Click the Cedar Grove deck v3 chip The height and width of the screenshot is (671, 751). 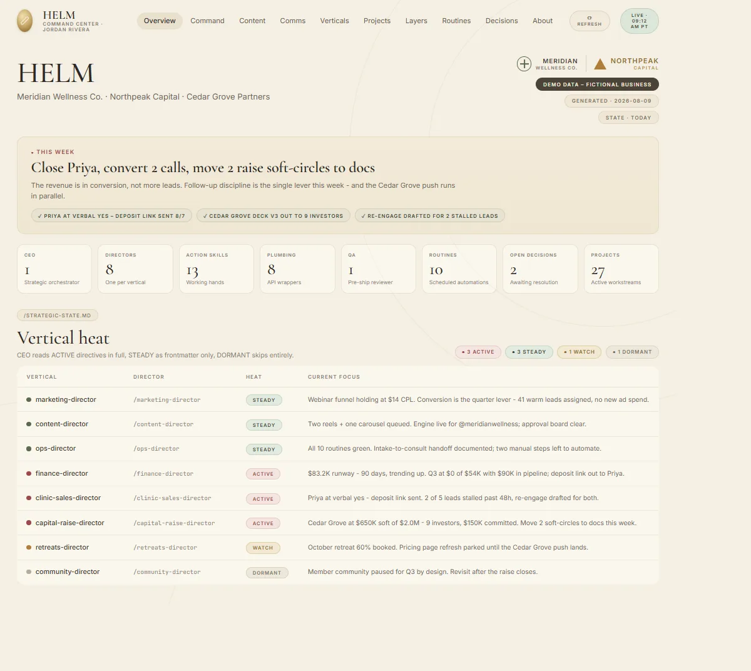[x=273, y=216]
